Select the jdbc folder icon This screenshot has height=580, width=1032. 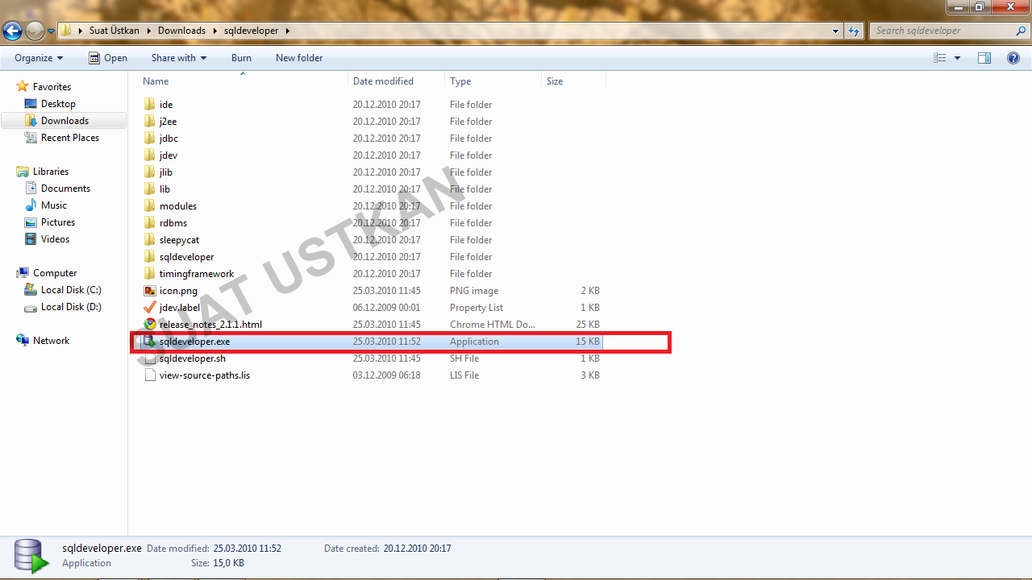click(x=149, y=139)
